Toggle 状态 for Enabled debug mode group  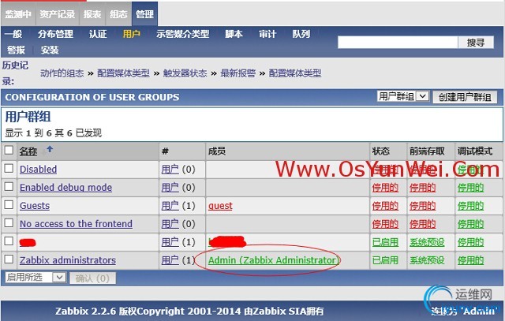click(385, 188)
